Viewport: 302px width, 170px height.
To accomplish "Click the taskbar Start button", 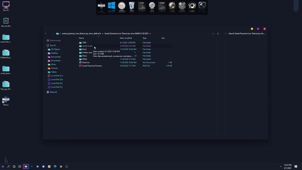I will tap(3, 167).
